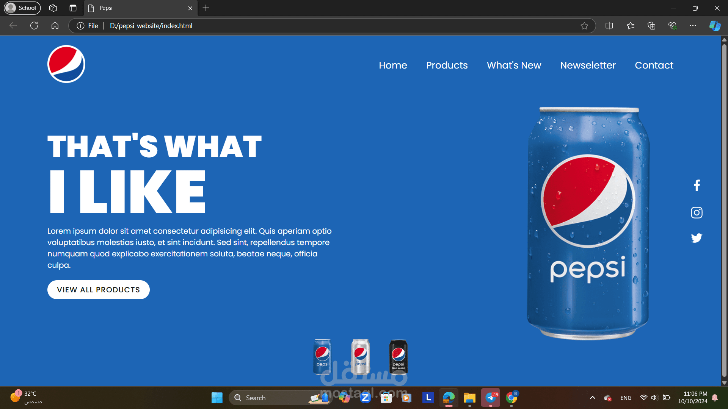Reload the page with the refresh icon

(x=34, y=26)
